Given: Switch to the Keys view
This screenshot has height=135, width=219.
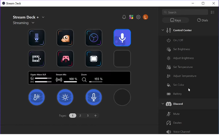Looking at the screenshot, I should pos(176,20).
